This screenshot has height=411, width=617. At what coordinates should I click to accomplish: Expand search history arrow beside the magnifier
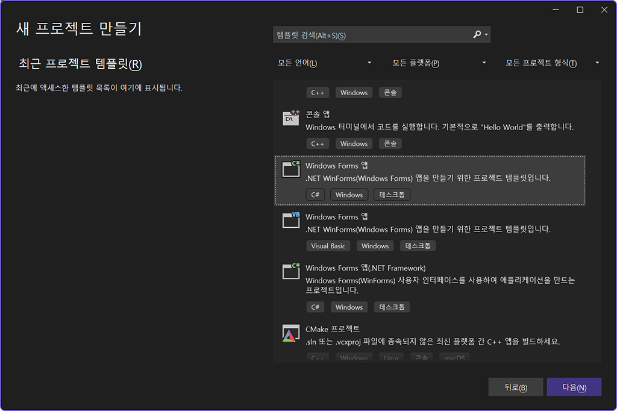(x=486, y=35)
